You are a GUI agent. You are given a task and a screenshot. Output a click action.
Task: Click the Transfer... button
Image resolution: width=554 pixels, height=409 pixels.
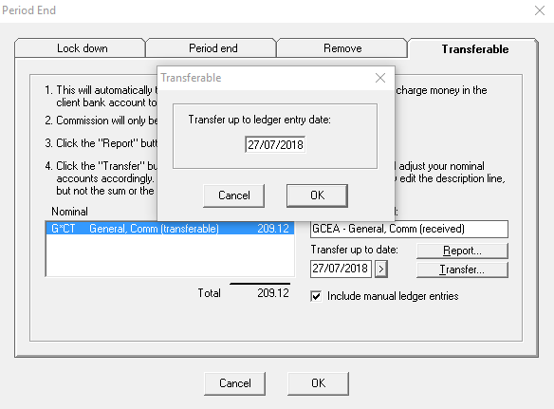tap(462, 270)
